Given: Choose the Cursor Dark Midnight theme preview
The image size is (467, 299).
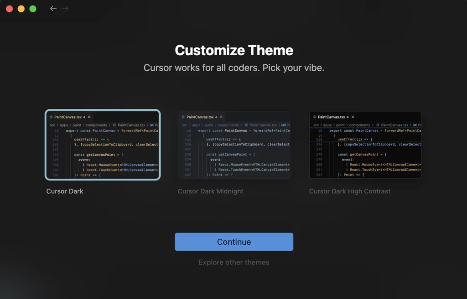Looking at the screenshot, I should [234, 145].
